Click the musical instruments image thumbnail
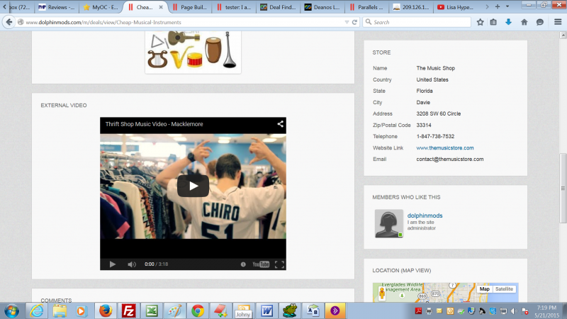The width and height of the screenshot is (567, 319). tap(193, 51)
